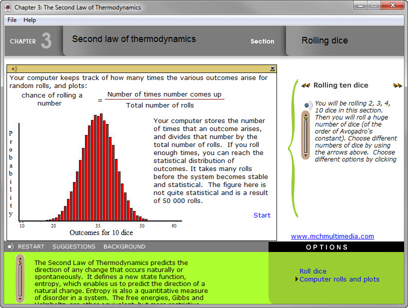The height and width of the screenshot is (308, 408).
Task: Click the Rolling ten dice scroll thumb
Action: tap(305, 118)
